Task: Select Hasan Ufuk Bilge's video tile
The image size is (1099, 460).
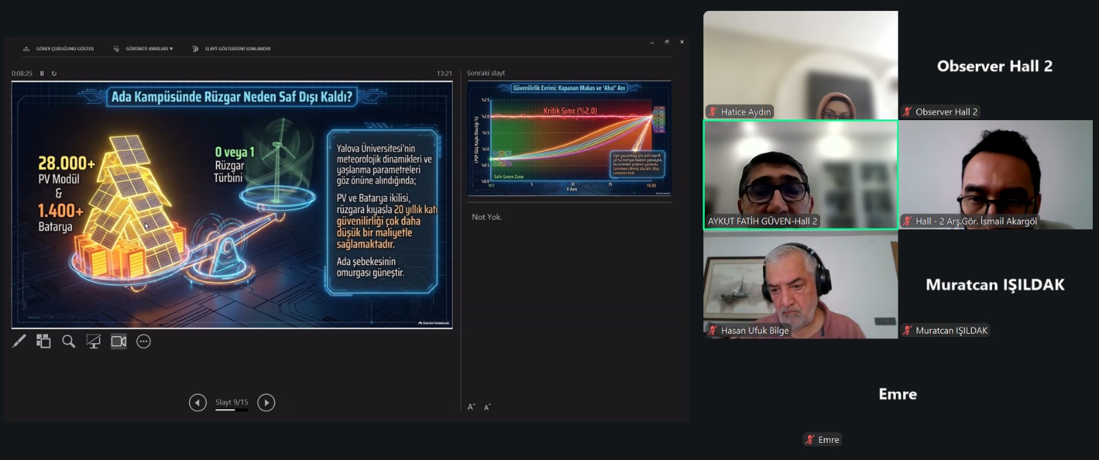Action: [x=800, y=284]
